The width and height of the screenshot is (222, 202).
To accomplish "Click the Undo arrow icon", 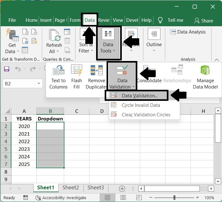I will [18, 69].
